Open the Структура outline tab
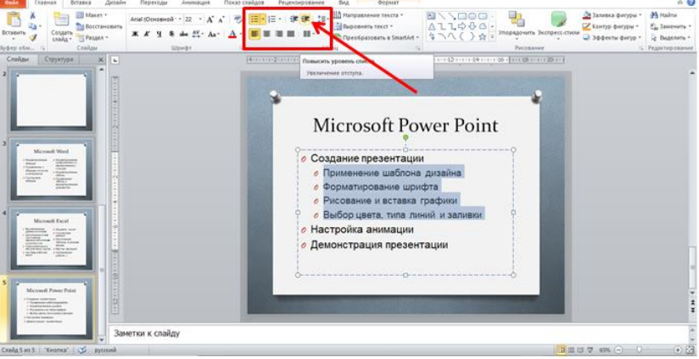Image resolution: width=699 pixels, height=359 pixels. pyautogui.click(x=59, y=59)
